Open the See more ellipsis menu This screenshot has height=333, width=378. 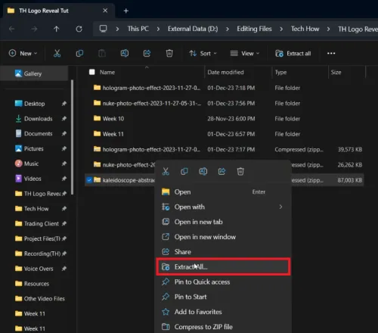[x=331, y=53]
